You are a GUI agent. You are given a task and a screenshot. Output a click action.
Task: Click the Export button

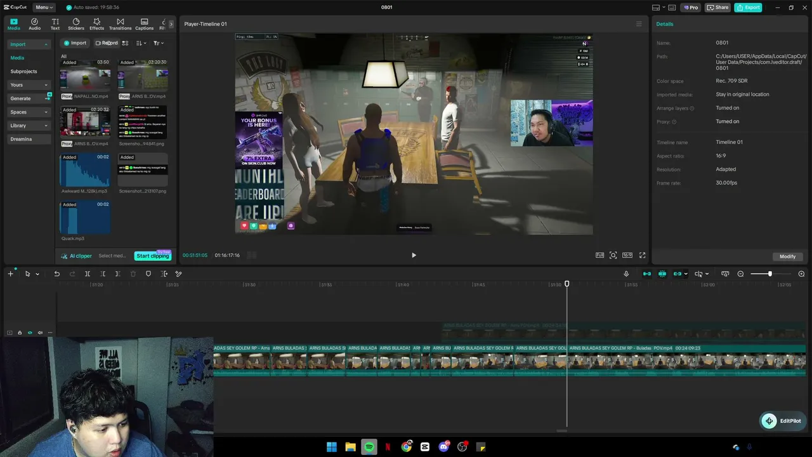click(x=749, y=8)
